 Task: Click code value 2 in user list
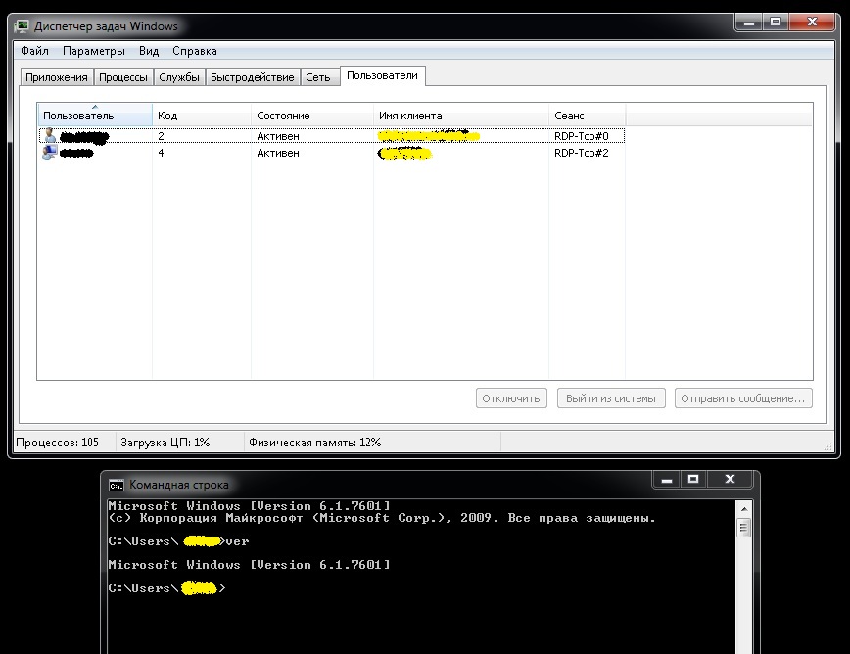click(x=161, y=136)
